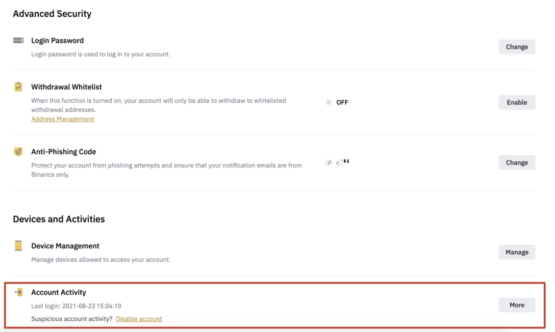Click the Device Management heading
The width and height of the screenshot is (555, 332).
(x=65, y=246)
